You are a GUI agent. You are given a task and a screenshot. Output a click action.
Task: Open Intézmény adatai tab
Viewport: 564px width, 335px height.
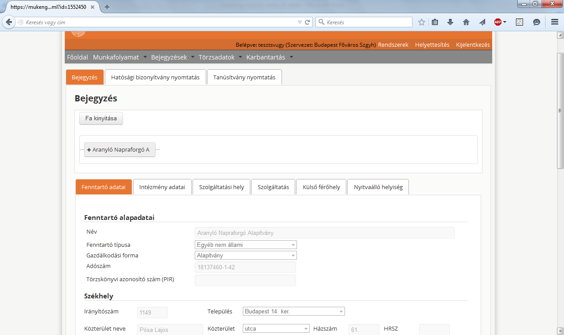pos(162,187)
